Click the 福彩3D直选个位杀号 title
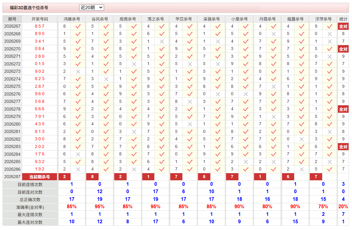The image size is (352, 230). (29, 8)
